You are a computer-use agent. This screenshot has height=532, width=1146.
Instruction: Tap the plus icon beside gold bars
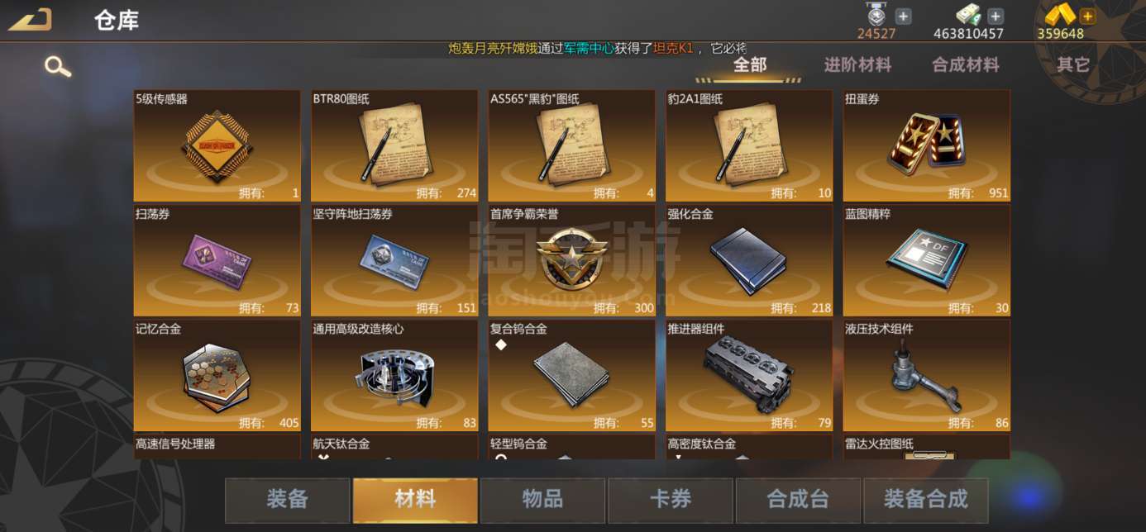point(1087,17)
